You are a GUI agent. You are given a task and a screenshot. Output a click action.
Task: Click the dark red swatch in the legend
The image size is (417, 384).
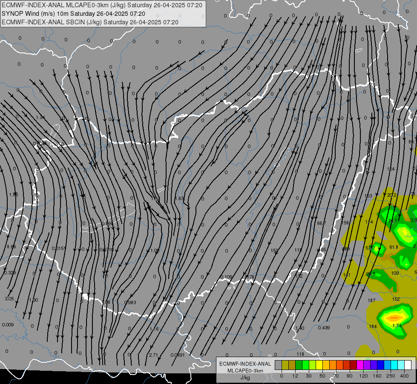point(353,365)
